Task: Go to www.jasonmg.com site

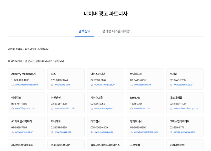Action: coord(103,108)
